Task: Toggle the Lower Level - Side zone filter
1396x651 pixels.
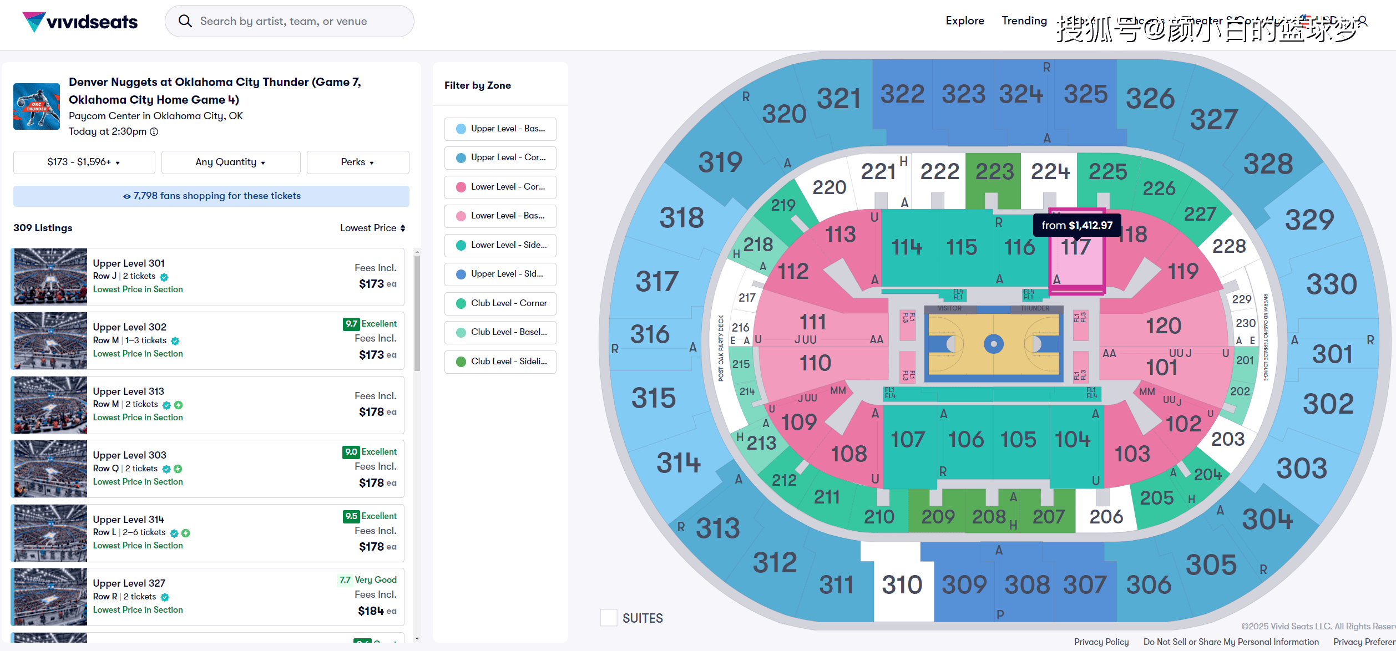Action: (500, 245)
